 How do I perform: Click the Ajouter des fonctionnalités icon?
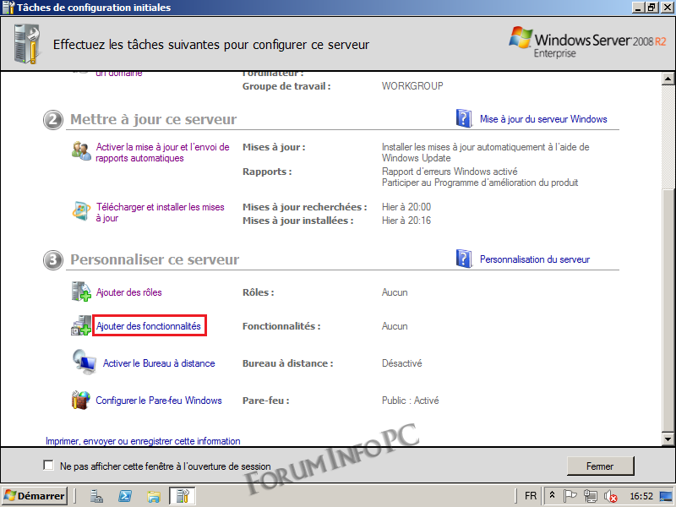click(81, 325)
